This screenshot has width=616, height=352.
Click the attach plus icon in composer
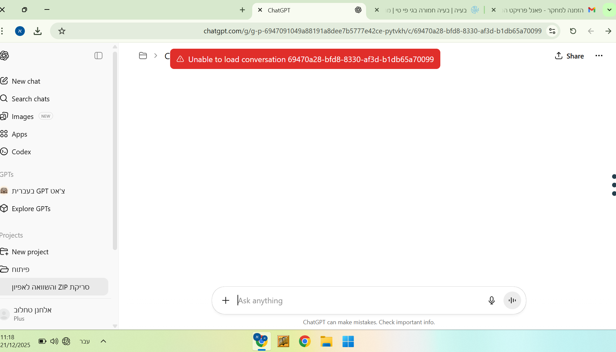[226, 300]
